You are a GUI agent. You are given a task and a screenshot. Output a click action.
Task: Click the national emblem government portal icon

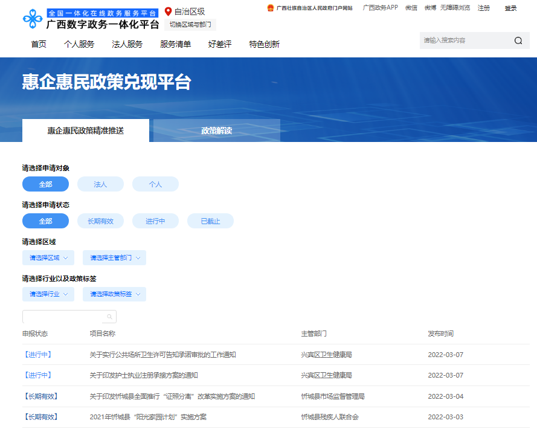pyautogui.click(x=270, y=8)
